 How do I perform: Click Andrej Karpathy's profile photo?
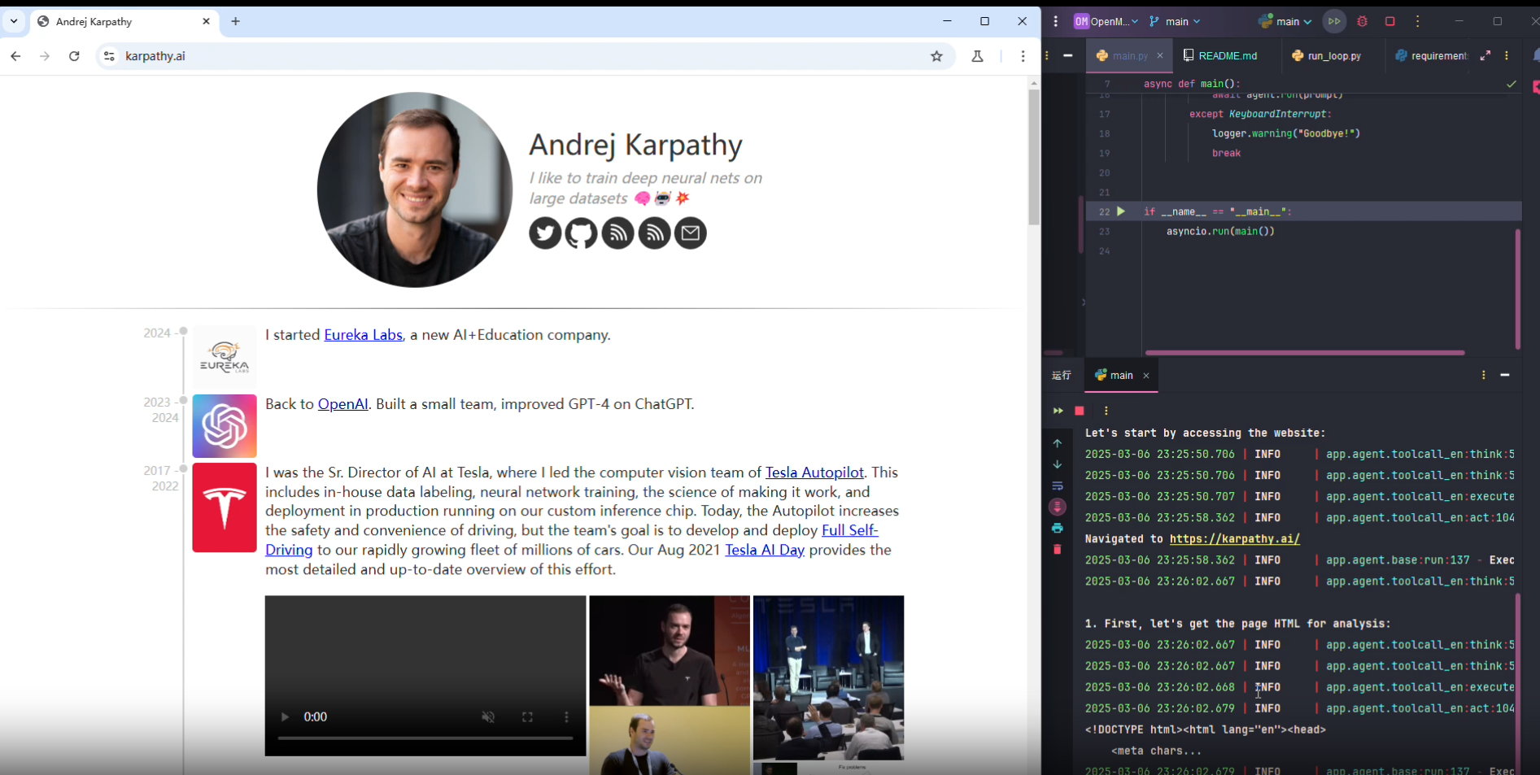[x=415, y=189]
